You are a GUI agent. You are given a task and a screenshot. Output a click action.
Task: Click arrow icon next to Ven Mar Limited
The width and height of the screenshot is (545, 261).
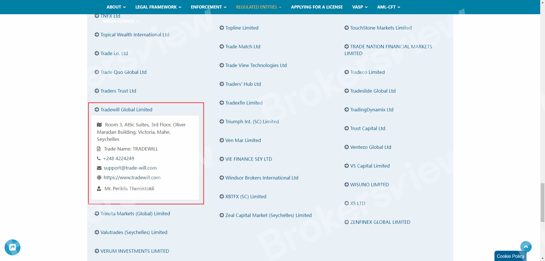click(222, 140)
